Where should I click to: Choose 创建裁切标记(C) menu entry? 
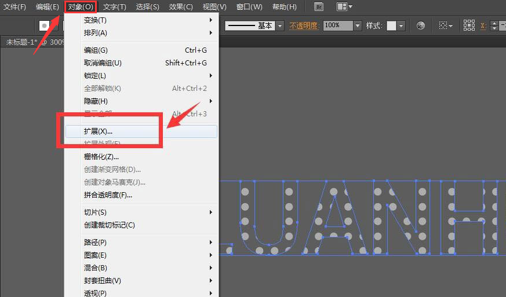click(141, 225)
